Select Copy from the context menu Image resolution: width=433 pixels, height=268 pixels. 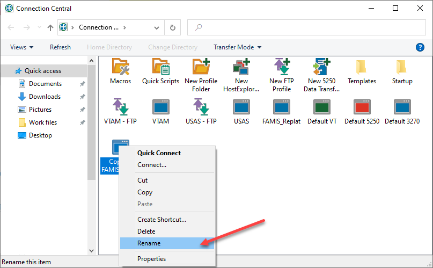click(167, 192)
